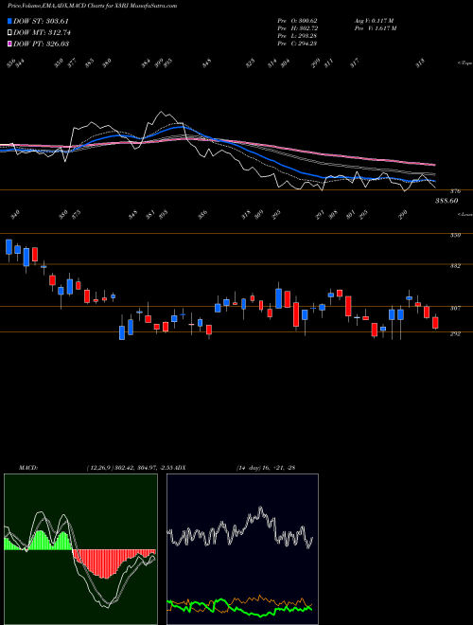This screenshot has height=625, width=473.
Task: Select the 'DOW PT: 326.03' legend text
Action: click(x=41, y=44)
